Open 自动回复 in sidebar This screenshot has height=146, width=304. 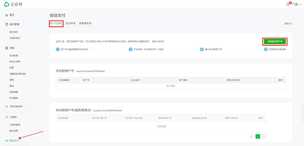tap(14, 56)
